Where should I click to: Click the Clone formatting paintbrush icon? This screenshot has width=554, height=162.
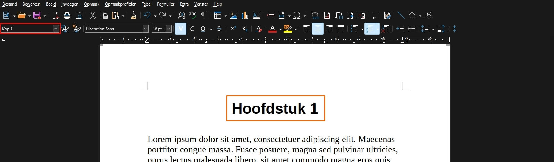pos(133,16)
